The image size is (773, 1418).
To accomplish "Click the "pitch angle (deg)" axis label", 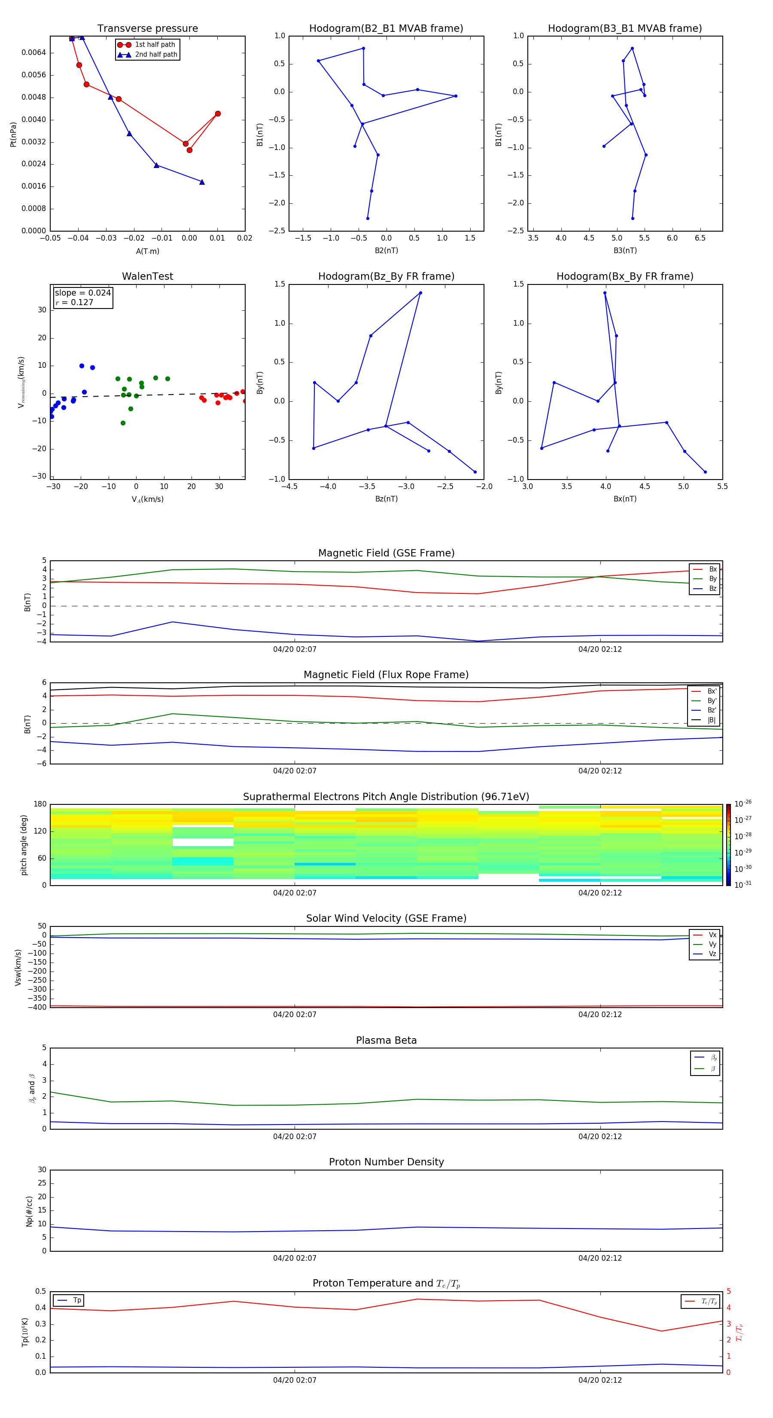I will pyautogui.click(x=24, y=845).
